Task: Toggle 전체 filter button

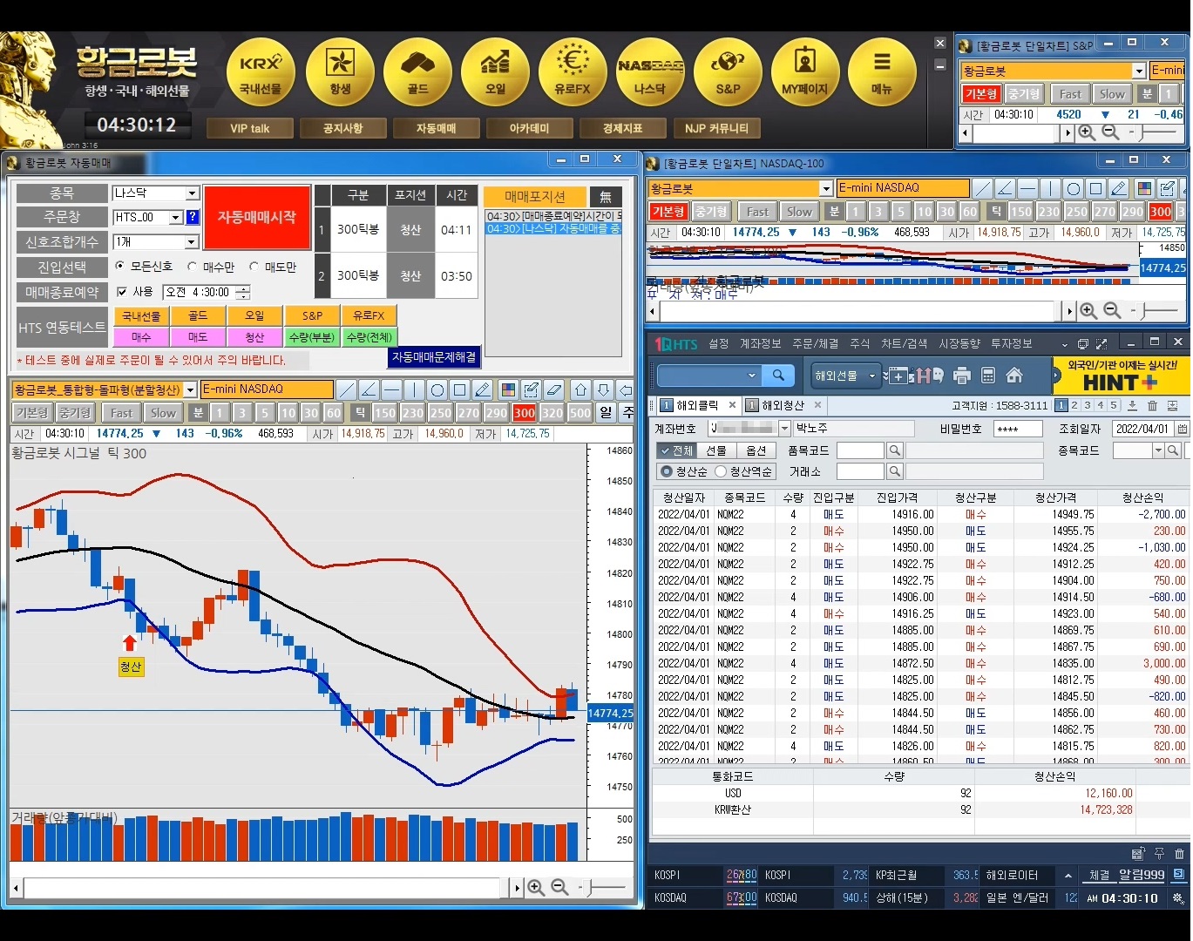Action: click(675, 450)
